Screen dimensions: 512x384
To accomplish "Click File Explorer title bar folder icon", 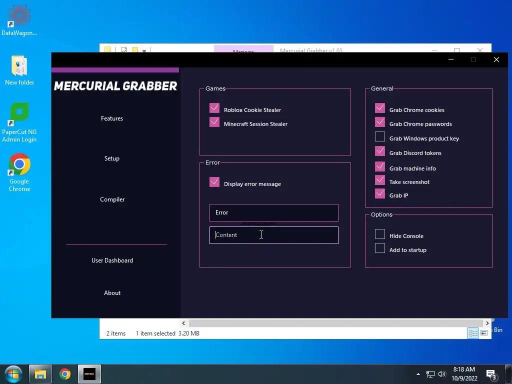I will pyautogui.click(x=107, y=49).
